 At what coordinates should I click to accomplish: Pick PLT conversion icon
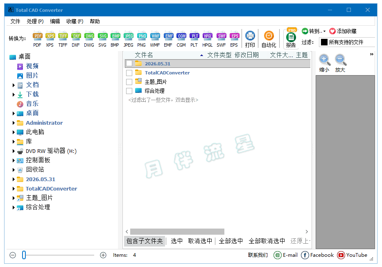tap(194, 39)
